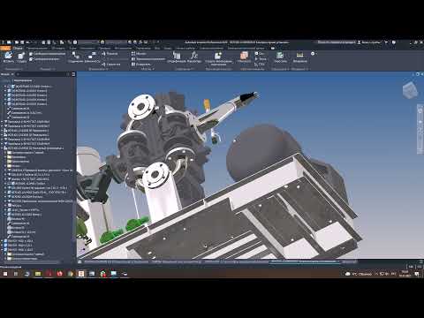This screenshot has width=424, height=318.
Task: Open the File tab
Action: point(5,48)
